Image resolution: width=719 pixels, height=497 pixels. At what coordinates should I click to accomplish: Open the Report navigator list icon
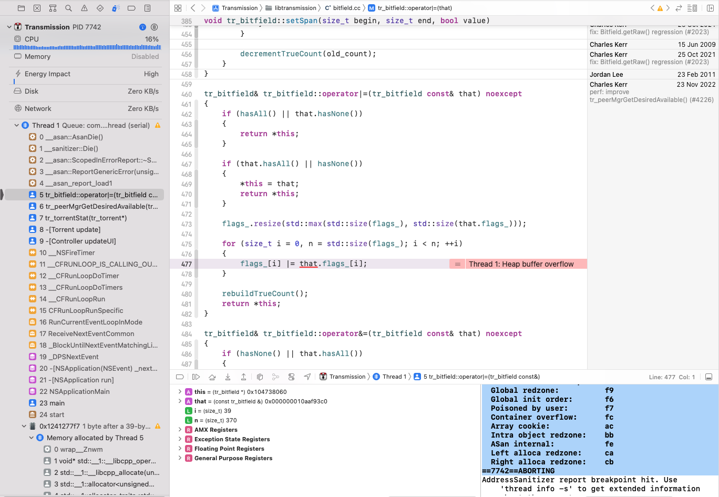(x=148, y=8)
